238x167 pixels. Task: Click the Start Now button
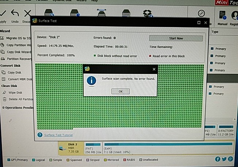click(x=175, y=38)
